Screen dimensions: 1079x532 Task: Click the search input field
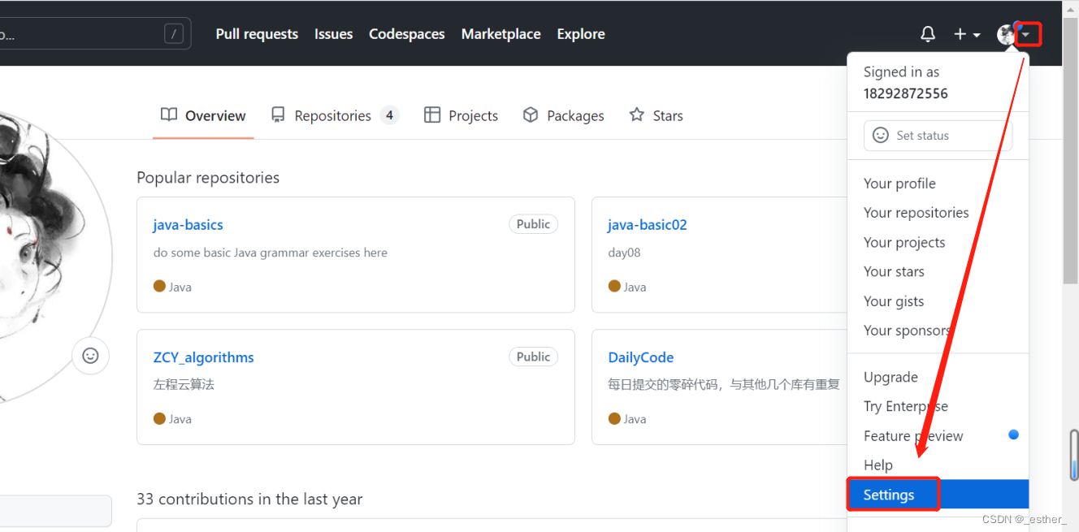point(95,34)
